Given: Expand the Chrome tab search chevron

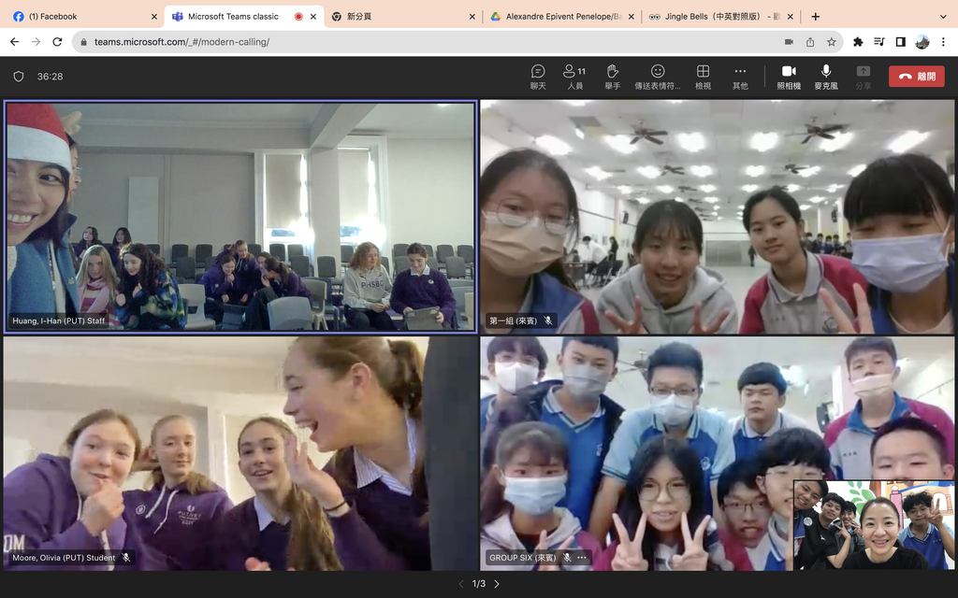Looking at the screenshot, I should (943, 17).
